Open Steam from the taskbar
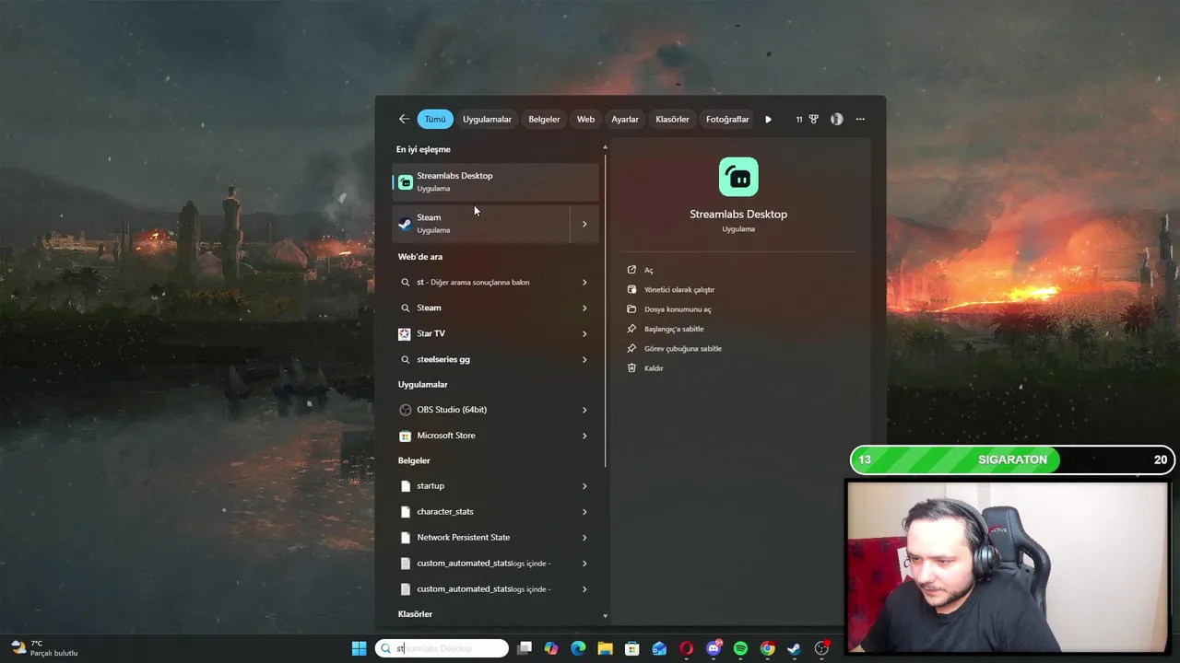 794,648
